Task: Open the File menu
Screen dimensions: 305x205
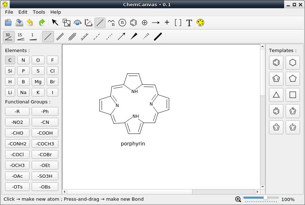Action: click(9, 12)
